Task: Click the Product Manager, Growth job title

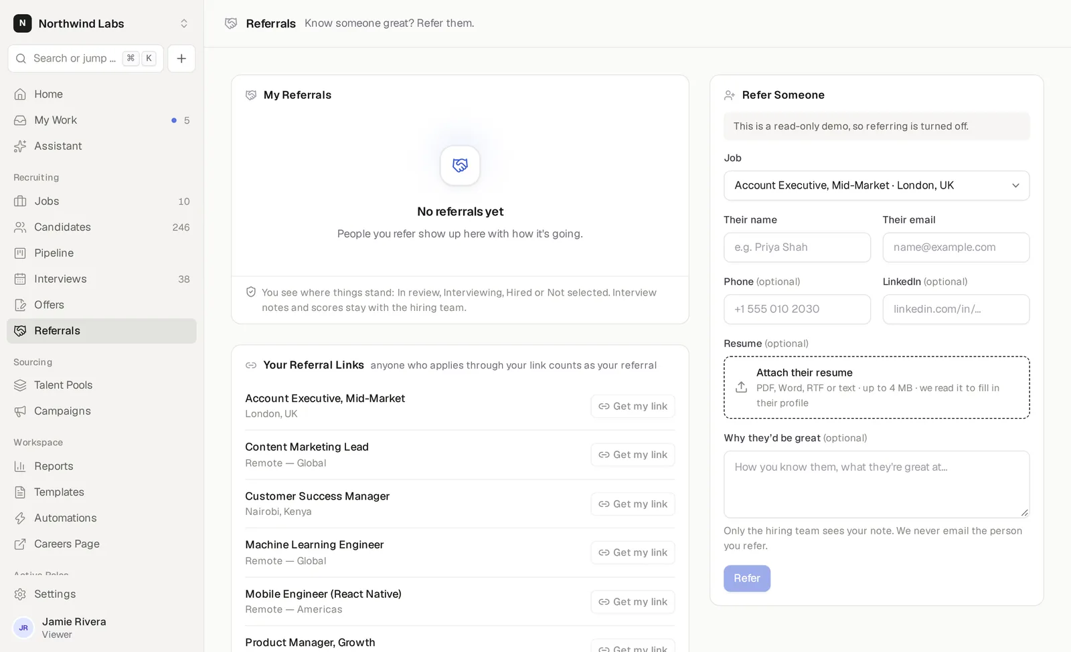Action: click(x=310, y=643)
